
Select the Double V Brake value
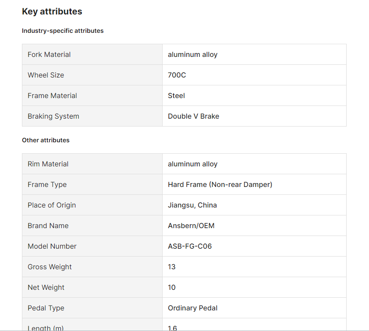[x=193, y=116]
